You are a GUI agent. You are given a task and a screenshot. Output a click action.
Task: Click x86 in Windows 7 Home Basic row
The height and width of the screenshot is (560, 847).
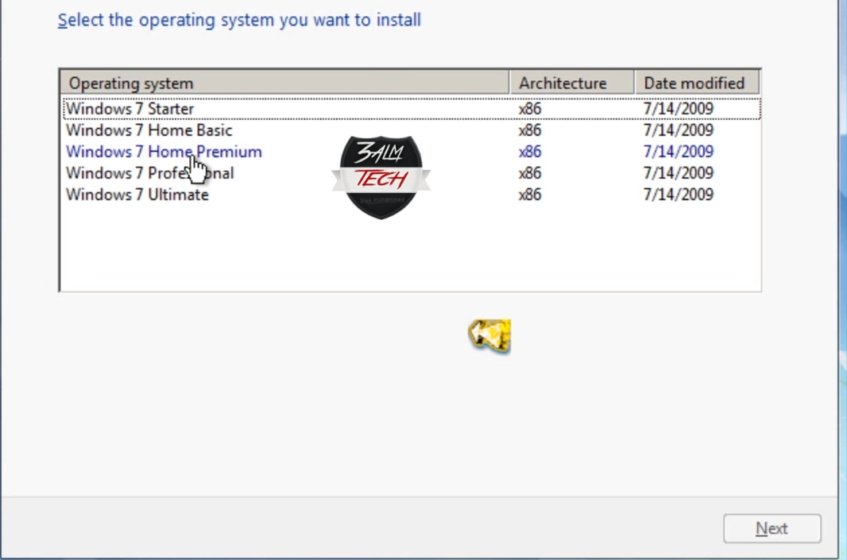[530, 130]
